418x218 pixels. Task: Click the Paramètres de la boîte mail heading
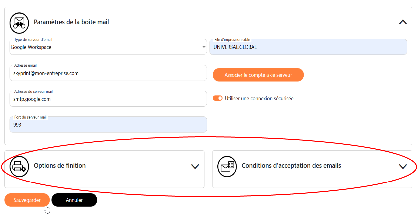(x=71, y=22)
